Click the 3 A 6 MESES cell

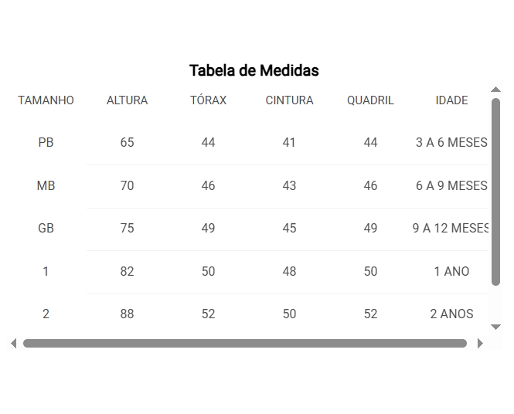coord(451,142)
